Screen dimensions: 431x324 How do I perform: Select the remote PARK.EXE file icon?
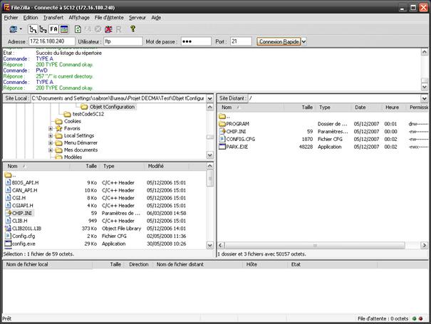[222, 147]
